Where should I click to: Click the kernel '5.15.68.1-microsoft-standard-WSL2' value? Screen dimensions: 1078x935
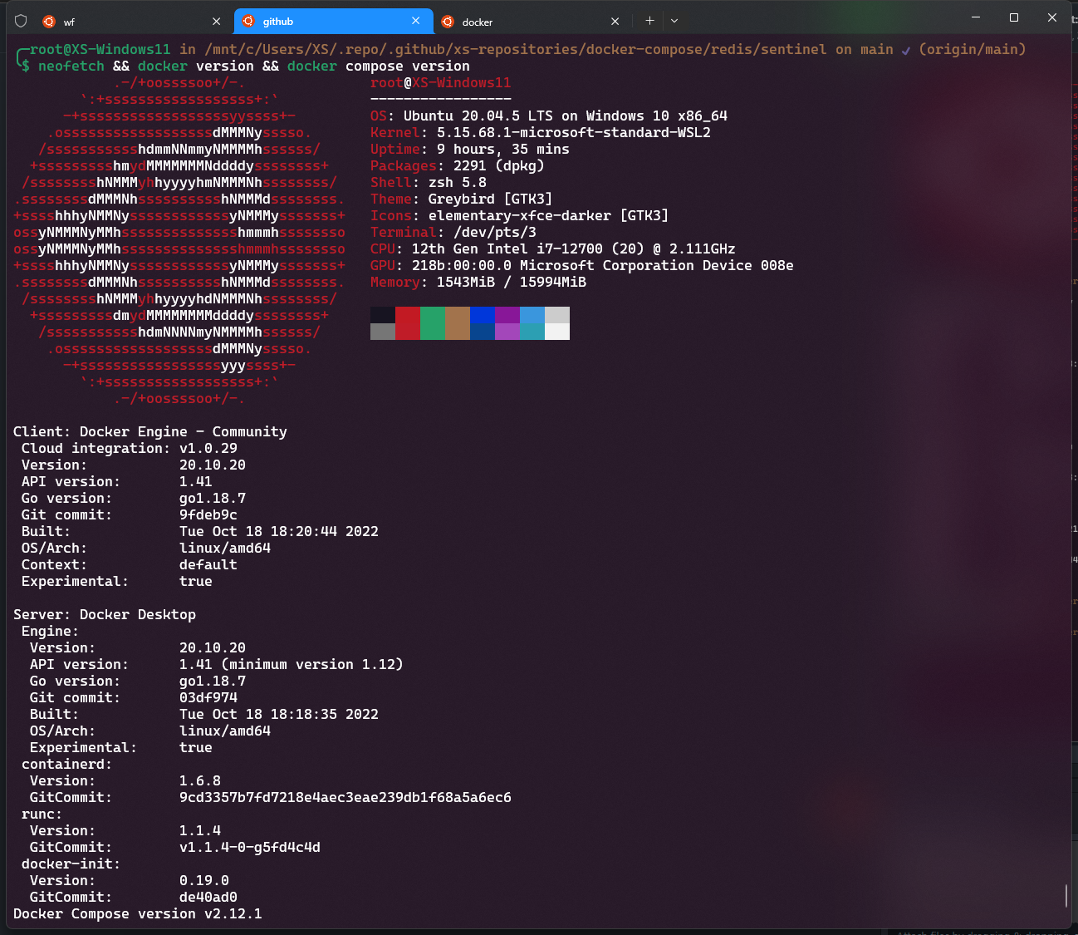click(x=574, y=133)
